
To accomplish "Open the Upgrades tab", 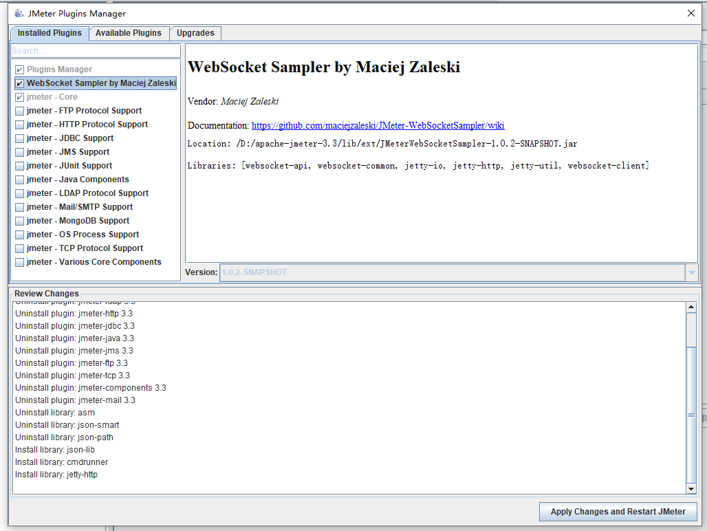I will (195, 33).
